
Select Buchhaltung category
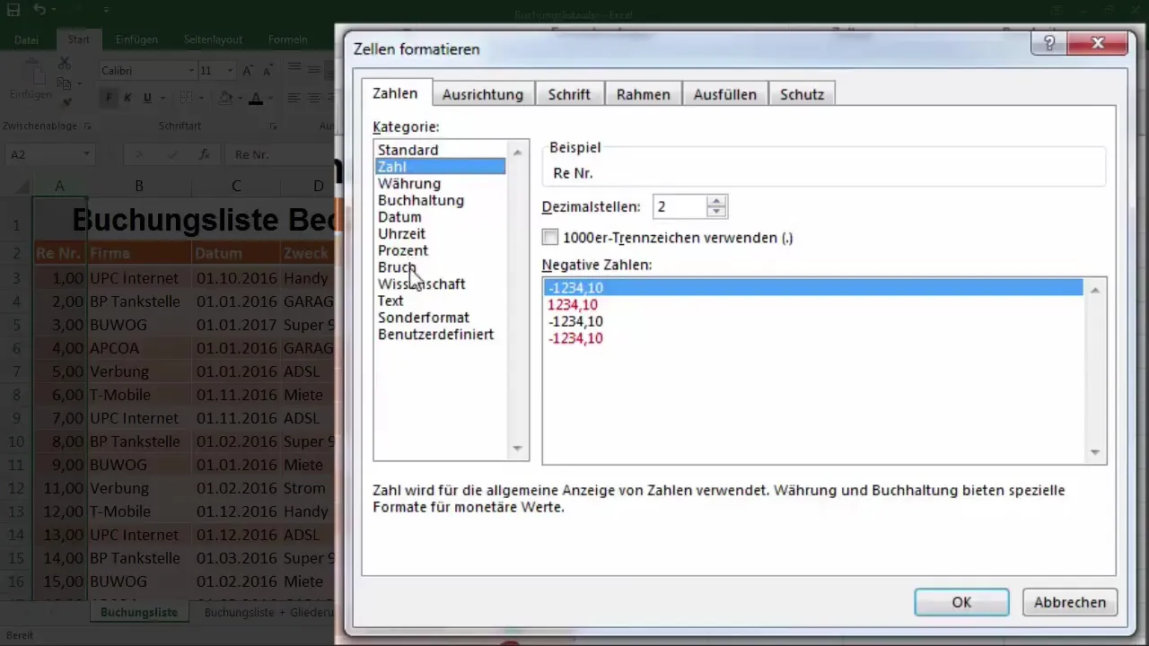click(440, 200)
